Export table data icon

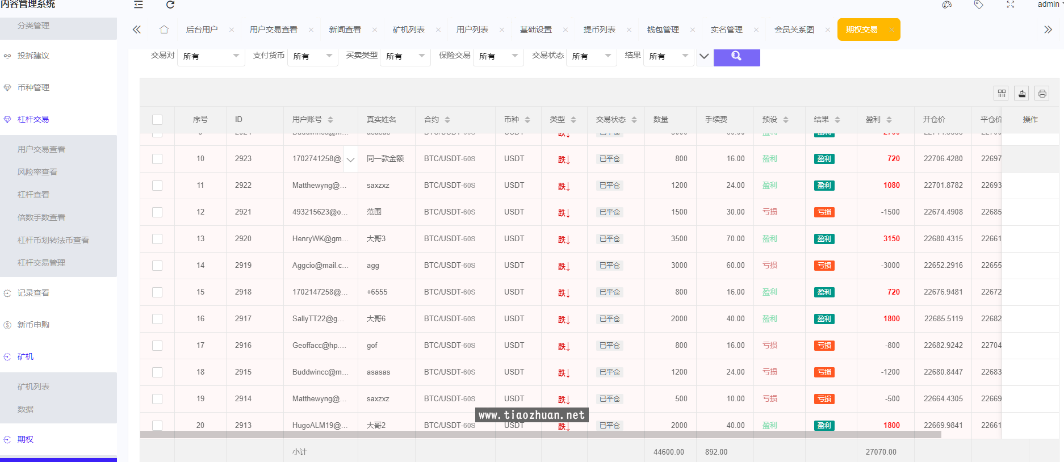click(x=1022, y=93)
